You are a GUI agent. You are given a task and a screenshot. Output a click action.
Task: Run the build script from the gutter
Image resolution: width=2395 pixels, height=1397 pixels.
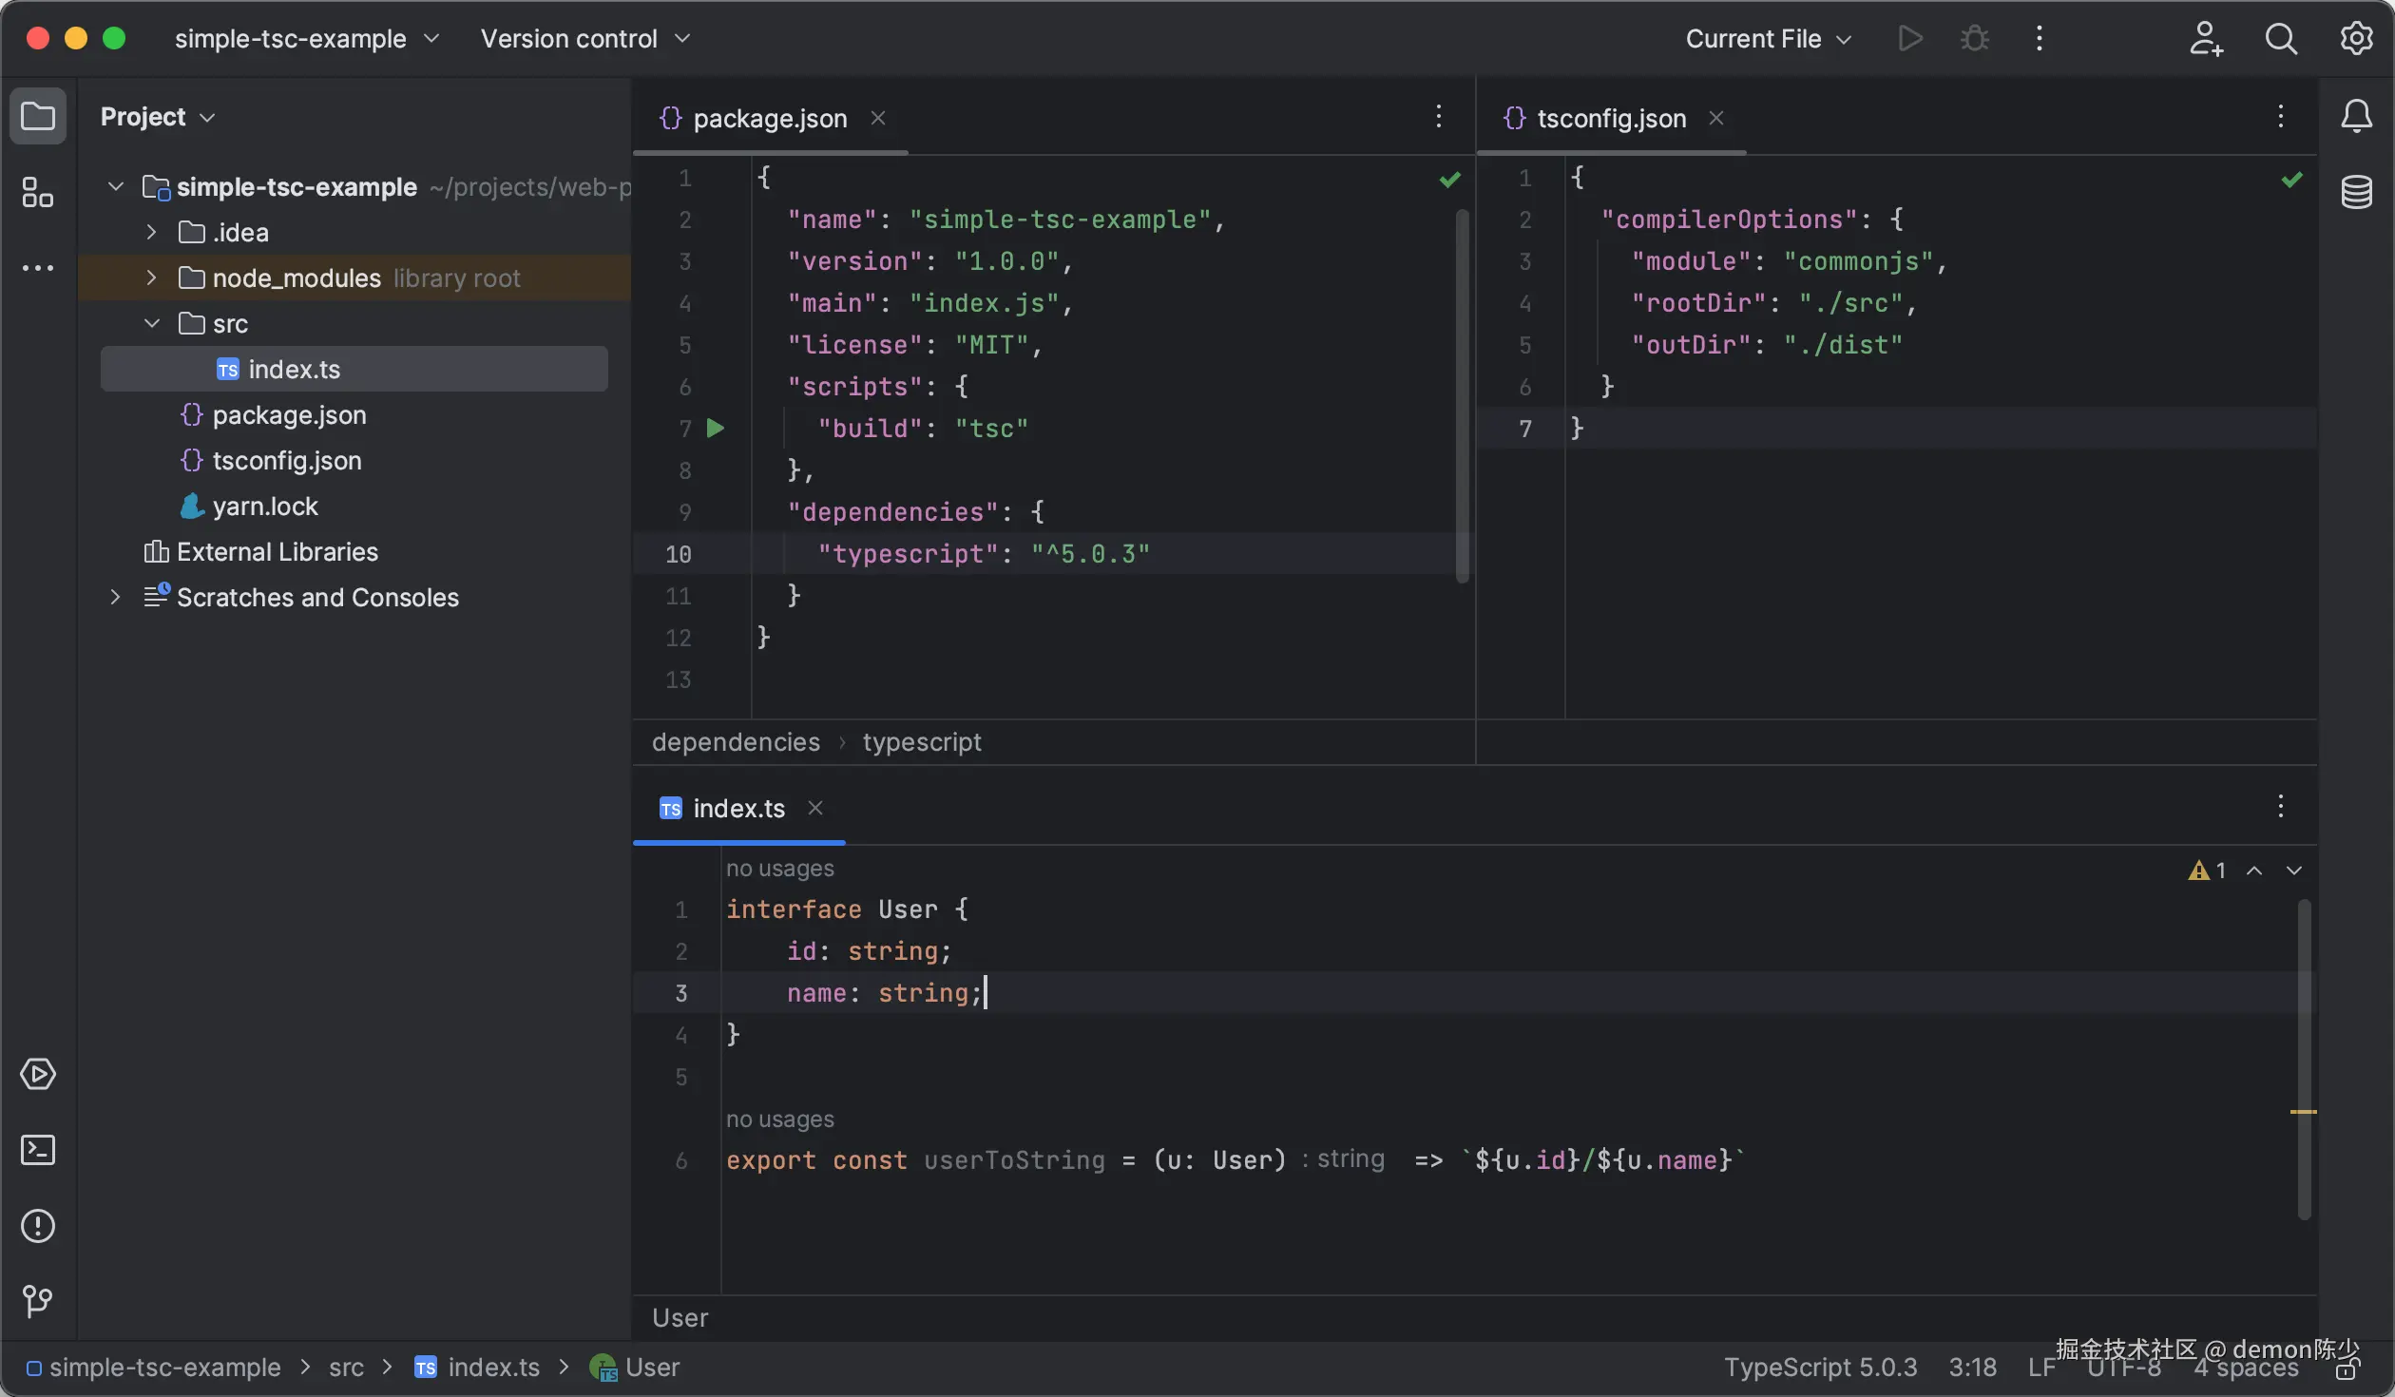point(717,429)
